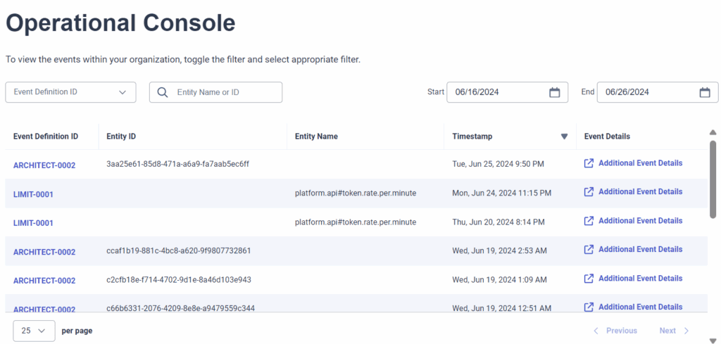Click external link icon for 2:53 AM event
This screenshot has width=721, height=344.
pos(589,250)
